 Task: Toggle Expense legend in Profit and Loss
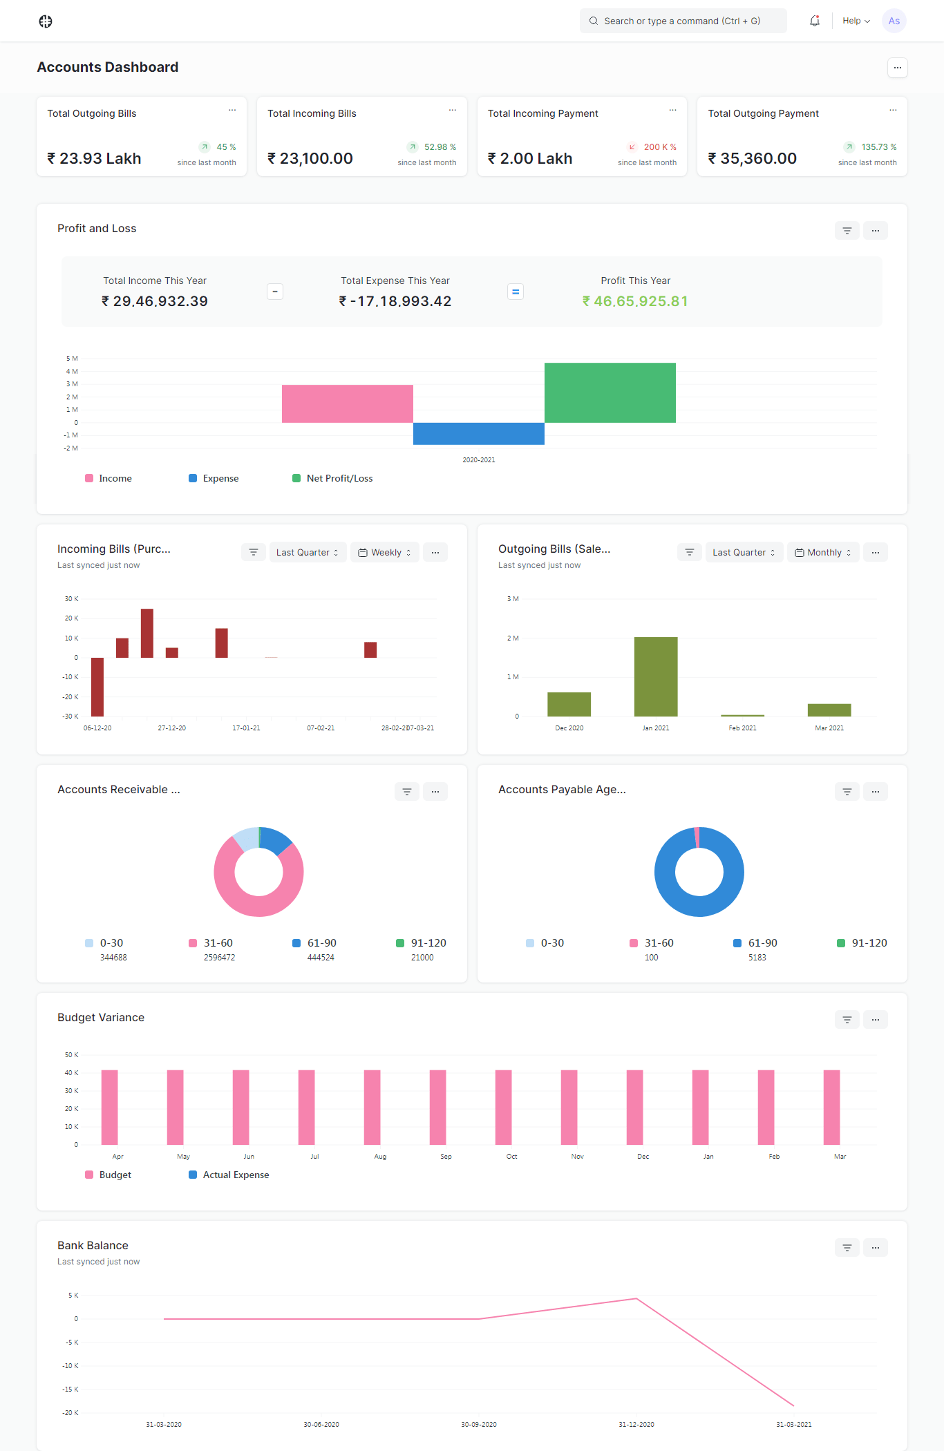coord(214,478)
